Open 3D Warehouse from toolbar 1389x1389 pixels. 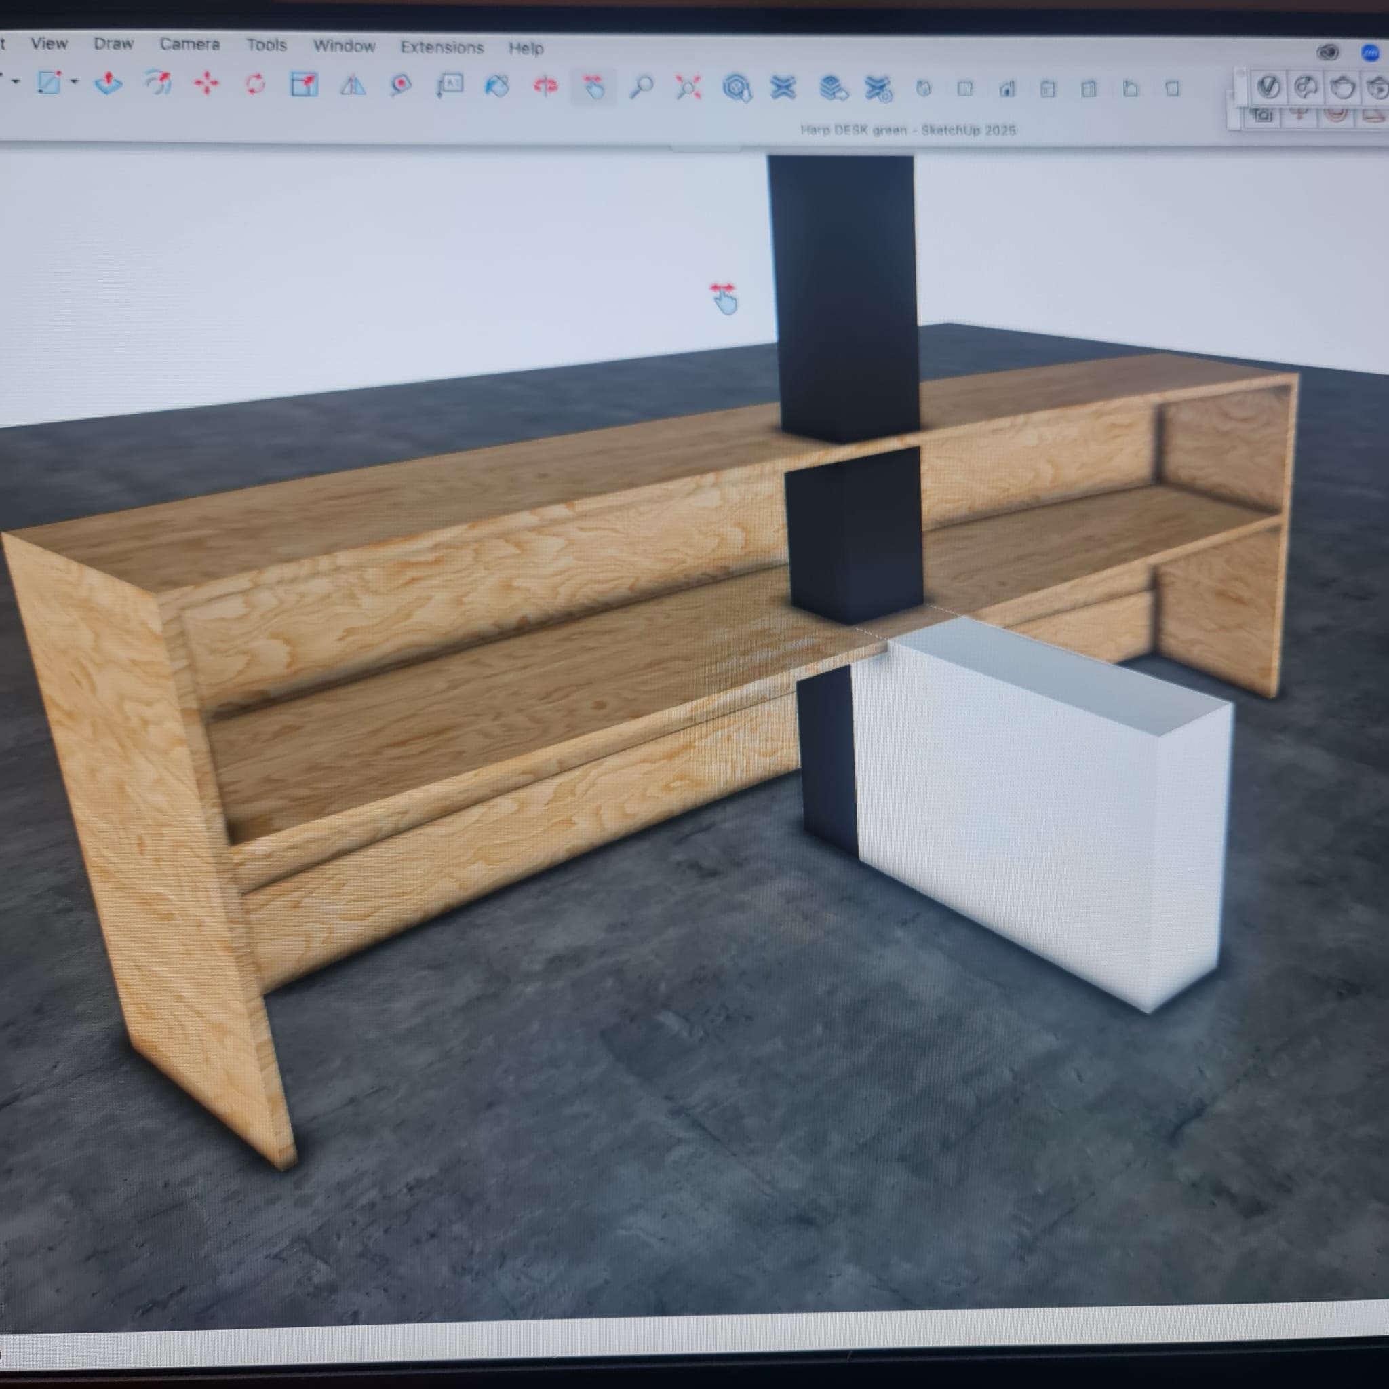(x=737, y=88)
